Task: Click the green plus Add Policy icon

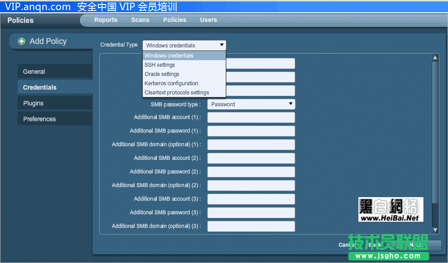Action: coord(22,41)
